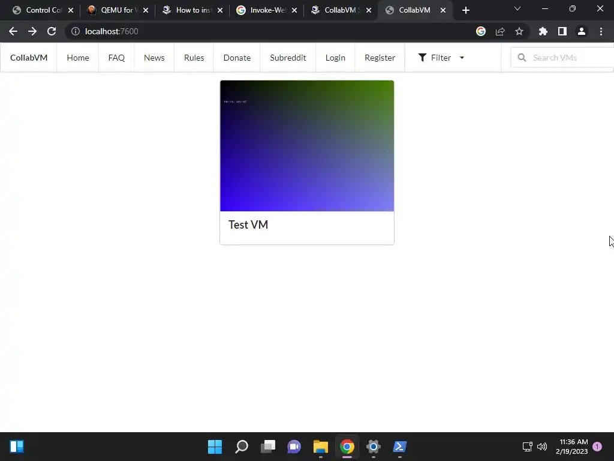This screenshot has width=614, height=461.
Task: Open the Donate page
Action: tap(237, 58)
